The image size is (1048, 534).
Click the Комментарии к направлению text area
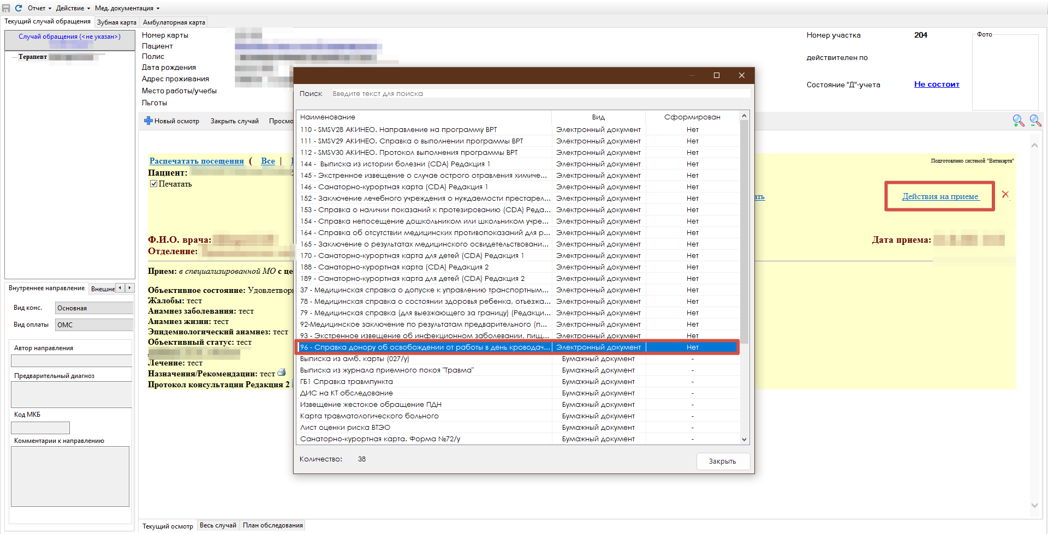pos(70,477)
